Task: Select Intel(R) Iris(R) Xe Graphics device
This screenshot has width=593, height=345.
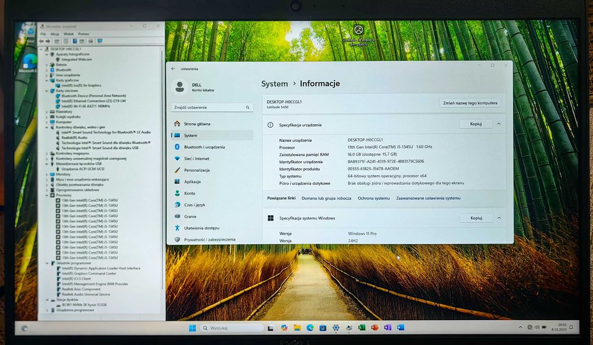Action: click(x=81, y=85)
